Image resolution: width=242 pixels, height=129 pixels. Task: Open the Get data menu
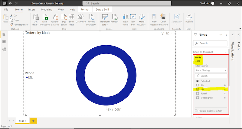click(x=35, y=20)
